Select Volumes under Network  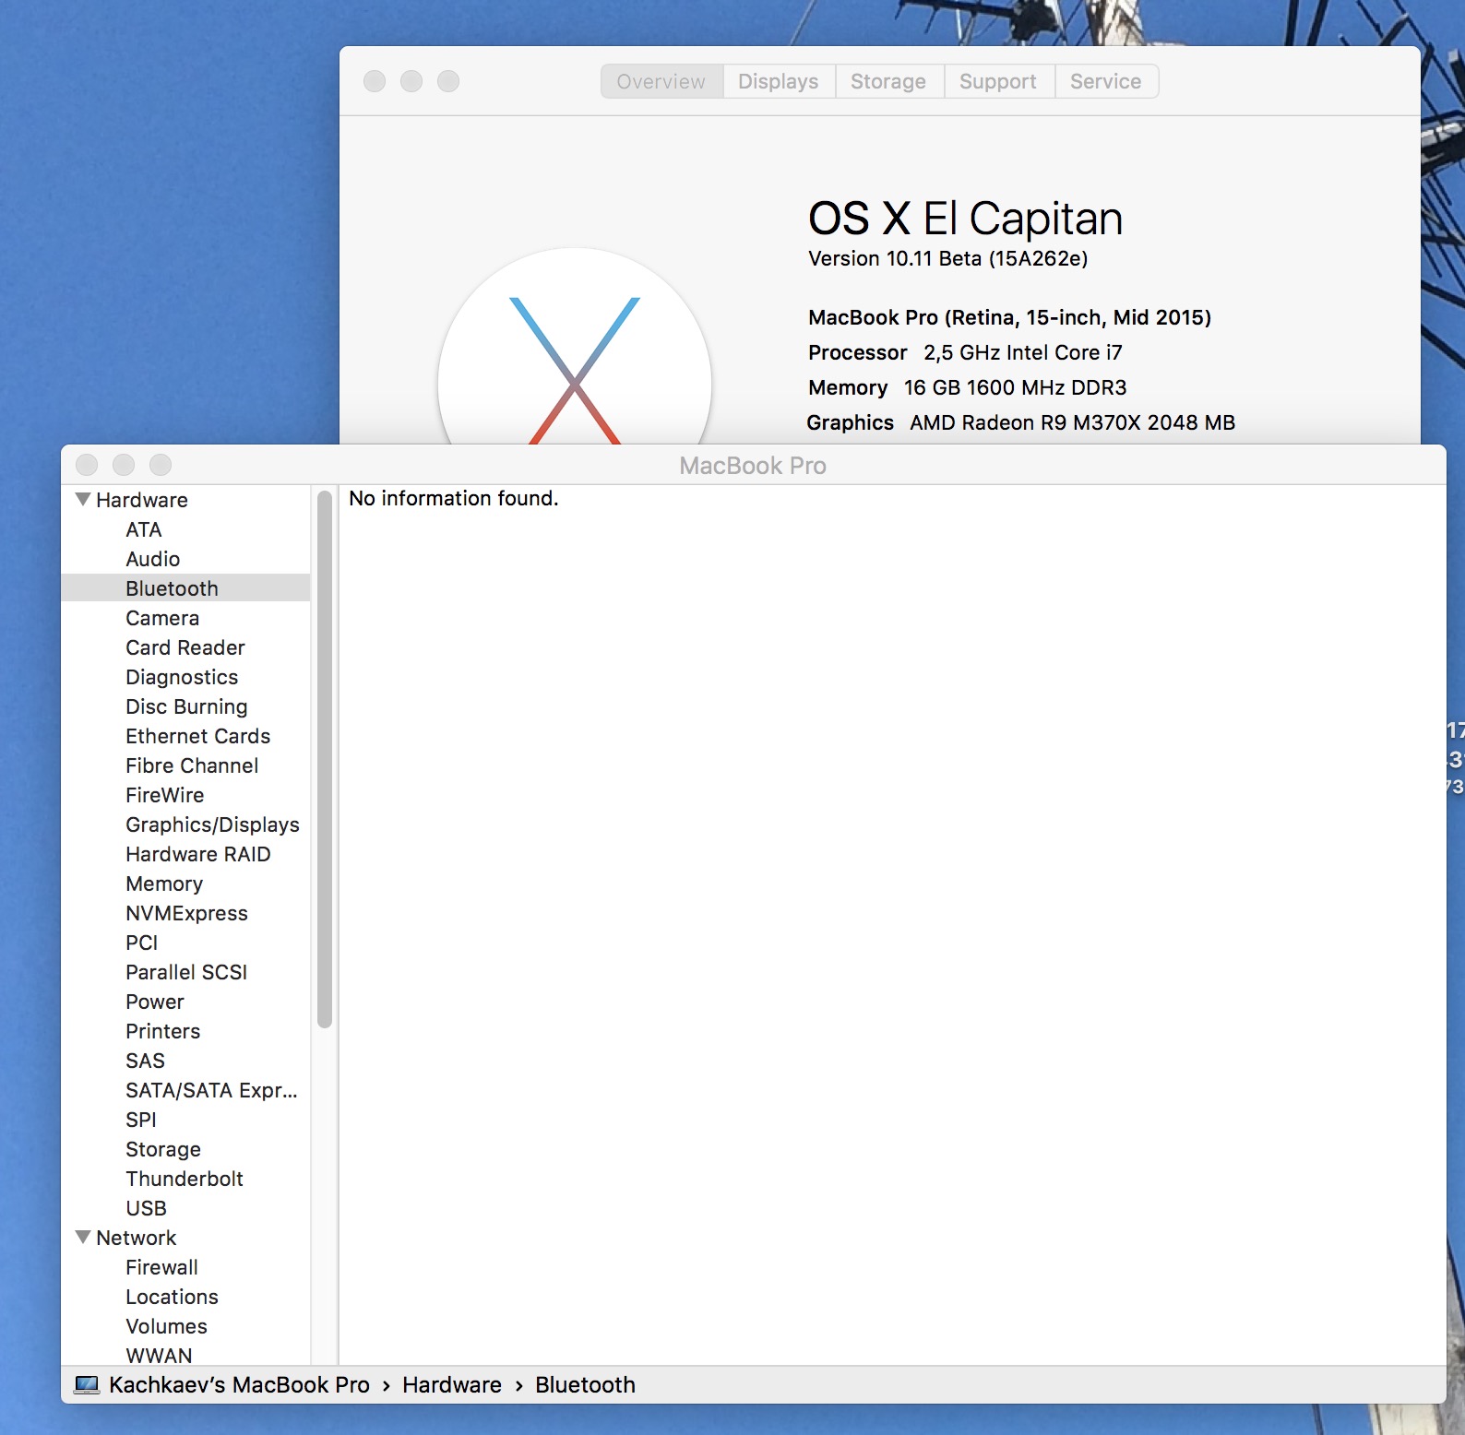(167, 1326)
